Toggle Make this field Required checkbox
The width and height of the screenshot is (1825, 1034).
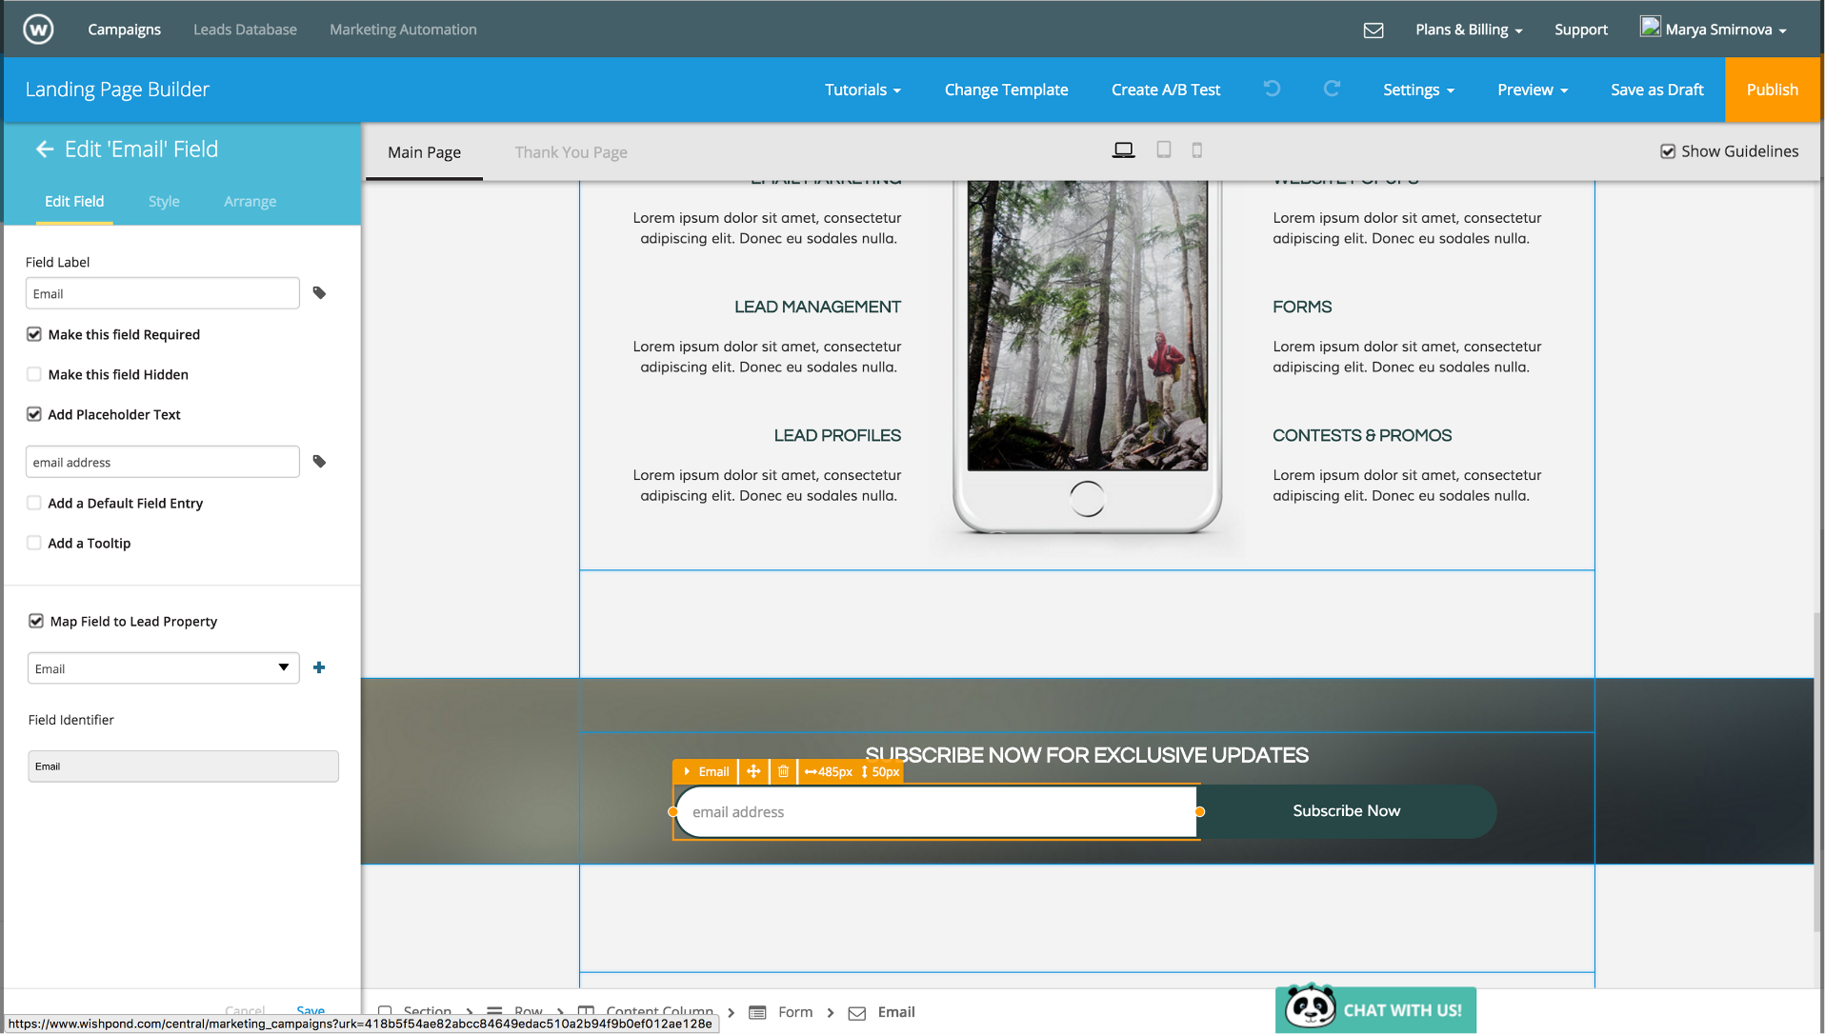[34, 334]
